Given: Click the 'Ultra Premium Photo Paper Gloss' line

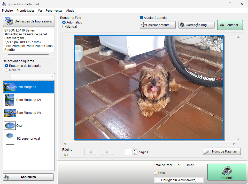Looking at the screenshot, I should point(29,46).
